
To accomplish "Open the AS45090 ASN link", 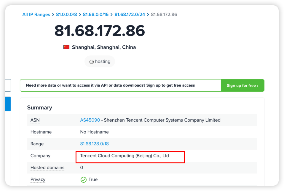I will 90,120.
